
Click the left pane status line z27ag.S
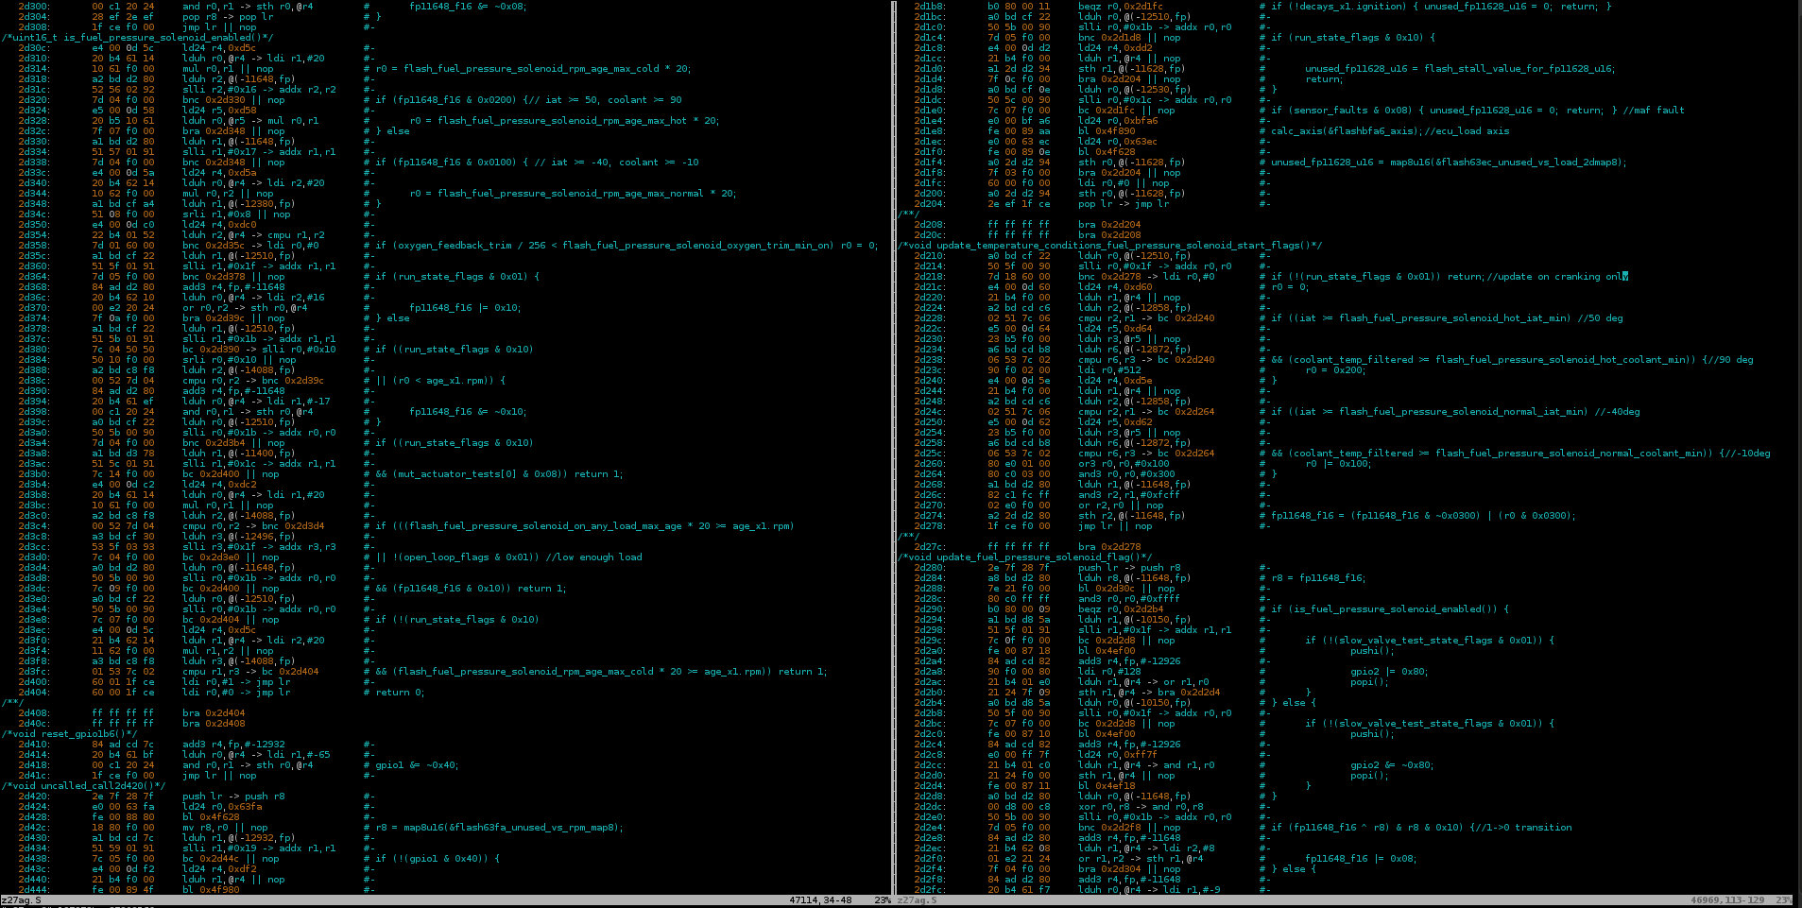click(21, 900)
